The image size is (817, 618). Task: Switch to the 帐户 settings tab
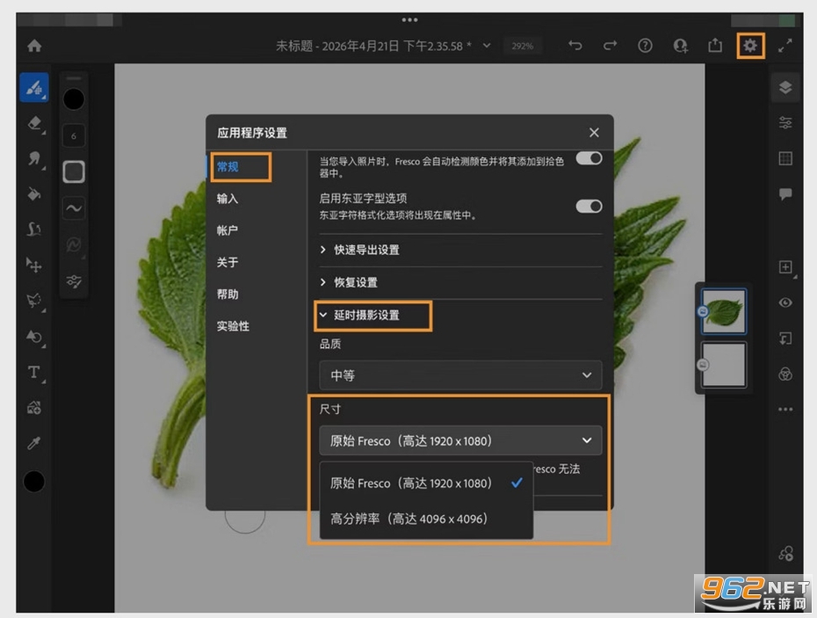(228, 230)
